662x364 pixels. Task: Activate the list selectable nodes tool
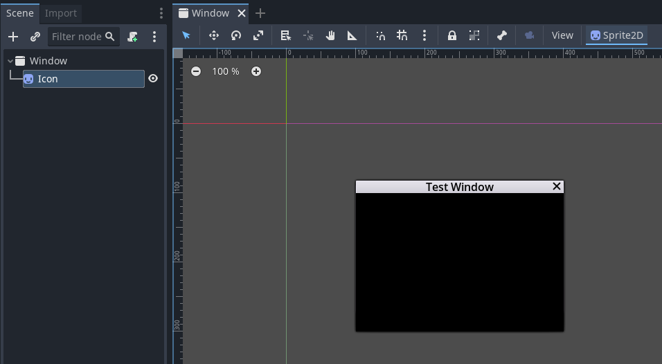[286, 35]
